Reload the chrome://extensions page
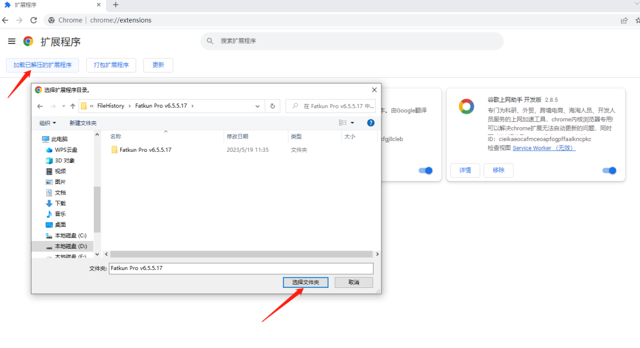 (34, 20)
